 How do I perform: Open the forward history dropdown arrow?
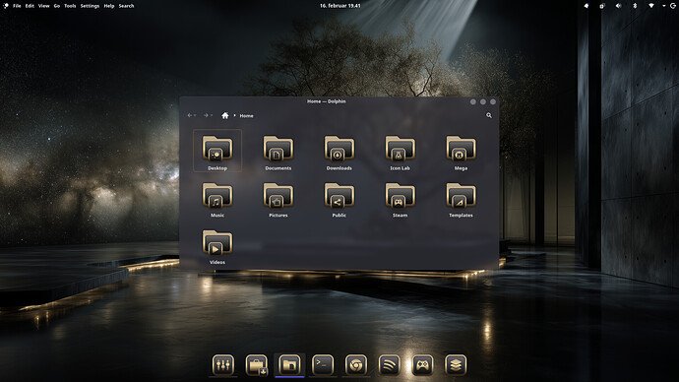click(212, 115)
